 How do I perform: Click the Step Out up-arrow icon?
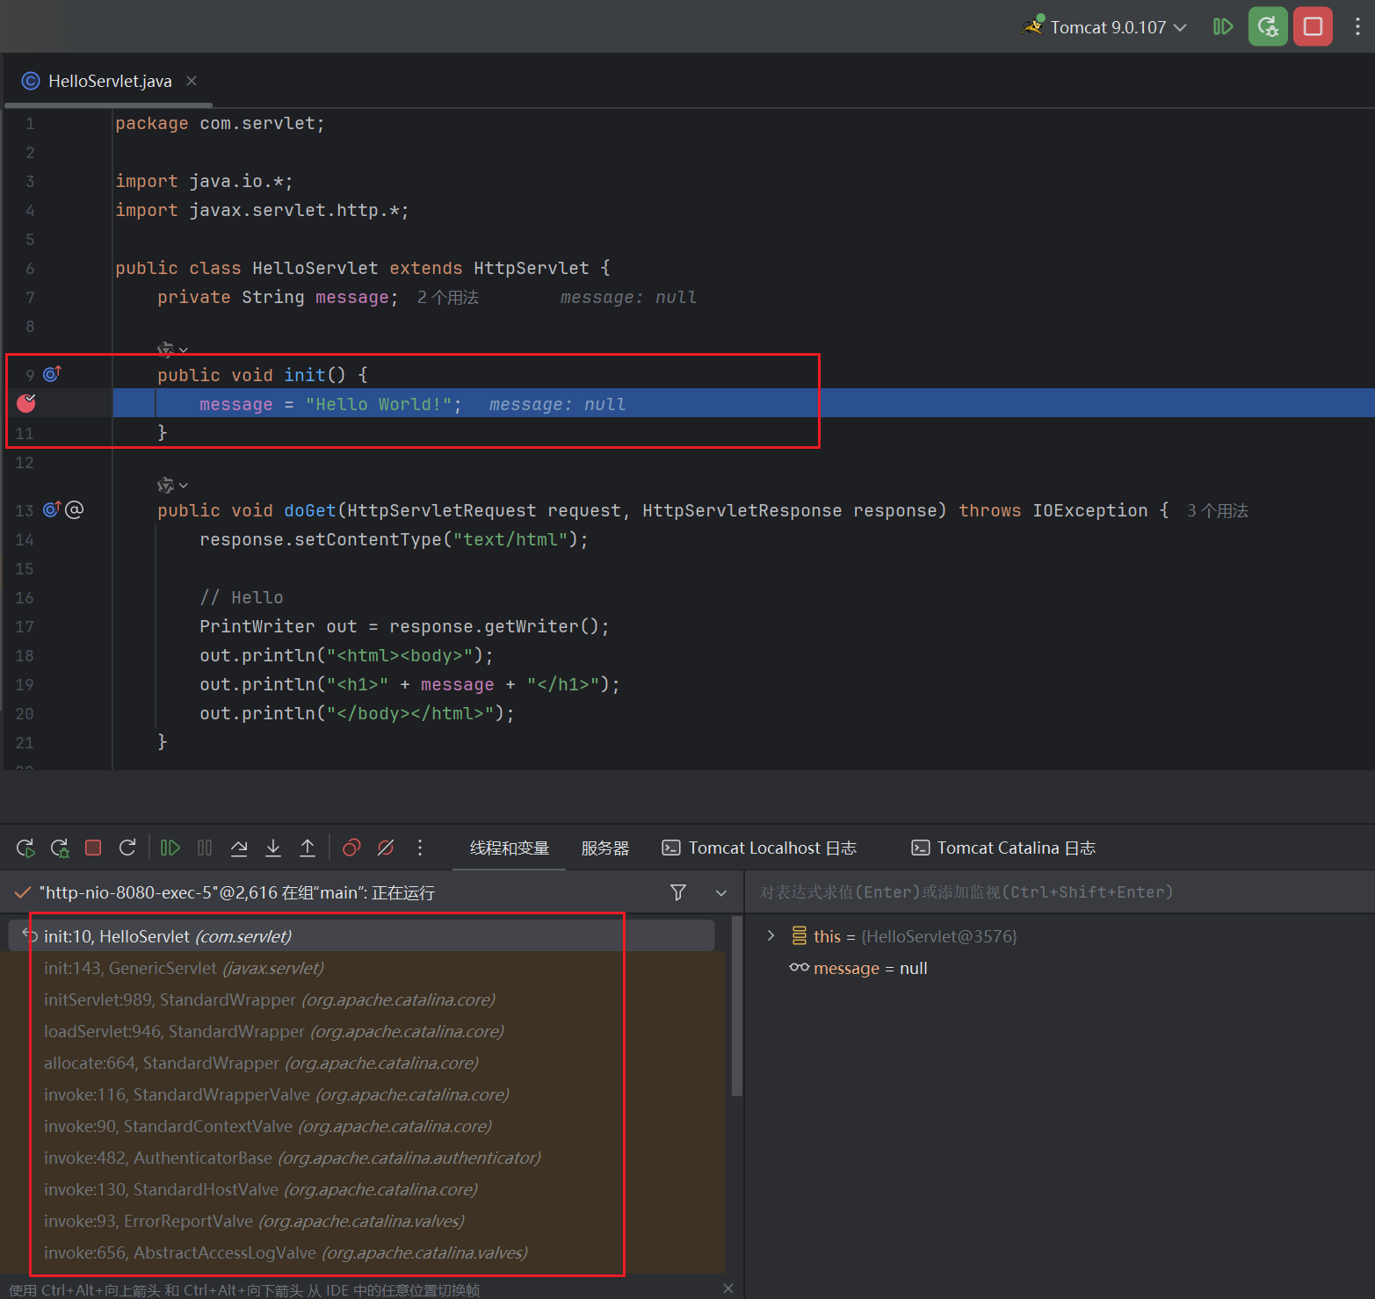[x=308, y=848]
